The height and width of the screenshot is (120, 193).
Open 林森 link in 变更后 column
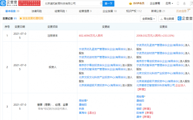139,105
